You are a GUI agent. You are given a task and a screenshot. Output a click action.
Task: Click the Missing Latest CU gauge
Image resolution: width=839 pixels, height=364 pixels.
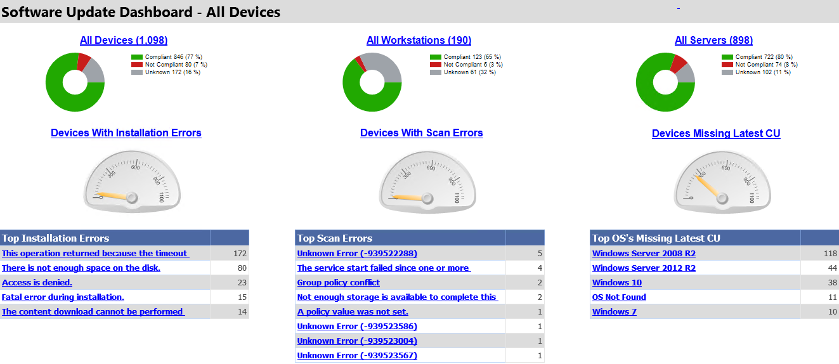[x=723, y=181]
